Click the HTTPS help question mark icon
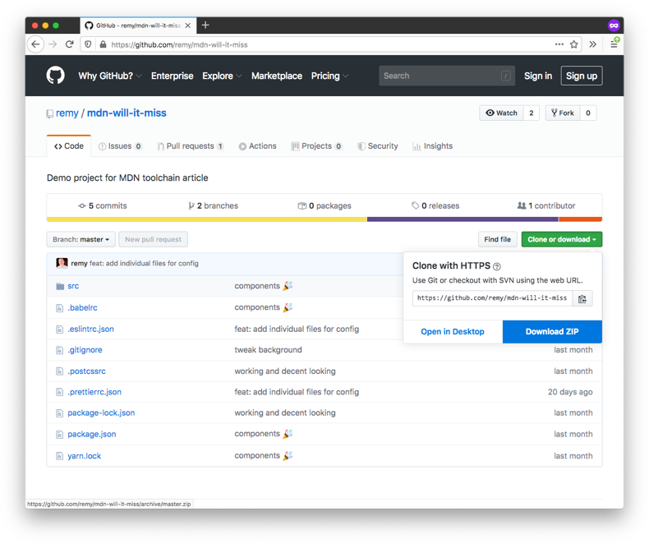The image size is (649, 544). click(x=497, y=266)
